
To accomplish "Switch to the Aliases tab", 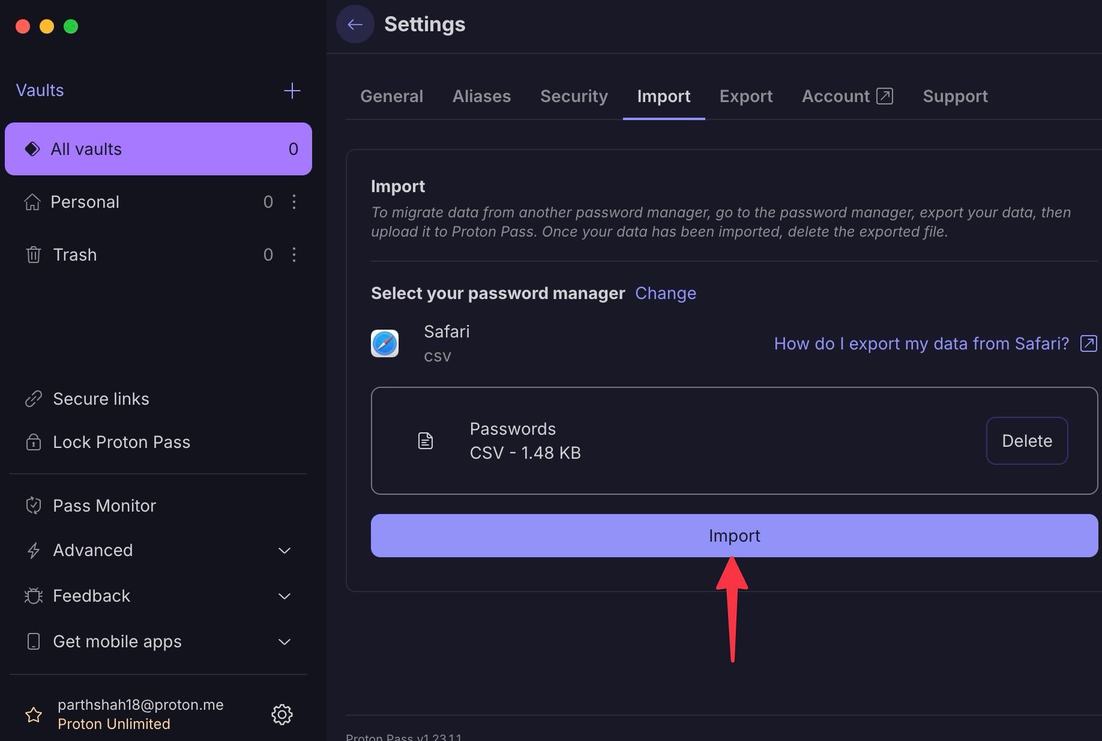I will coord(481,96).
